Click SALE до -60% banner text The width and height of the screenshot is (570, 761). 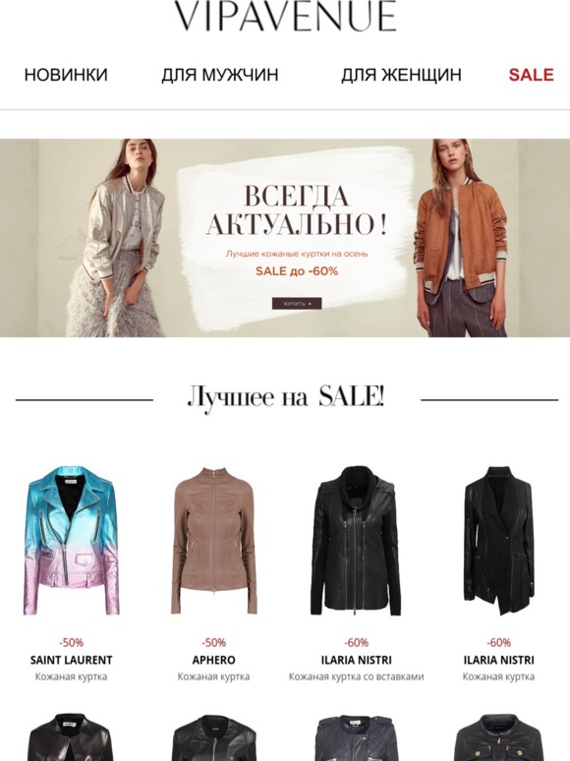(x=297, y=271)
